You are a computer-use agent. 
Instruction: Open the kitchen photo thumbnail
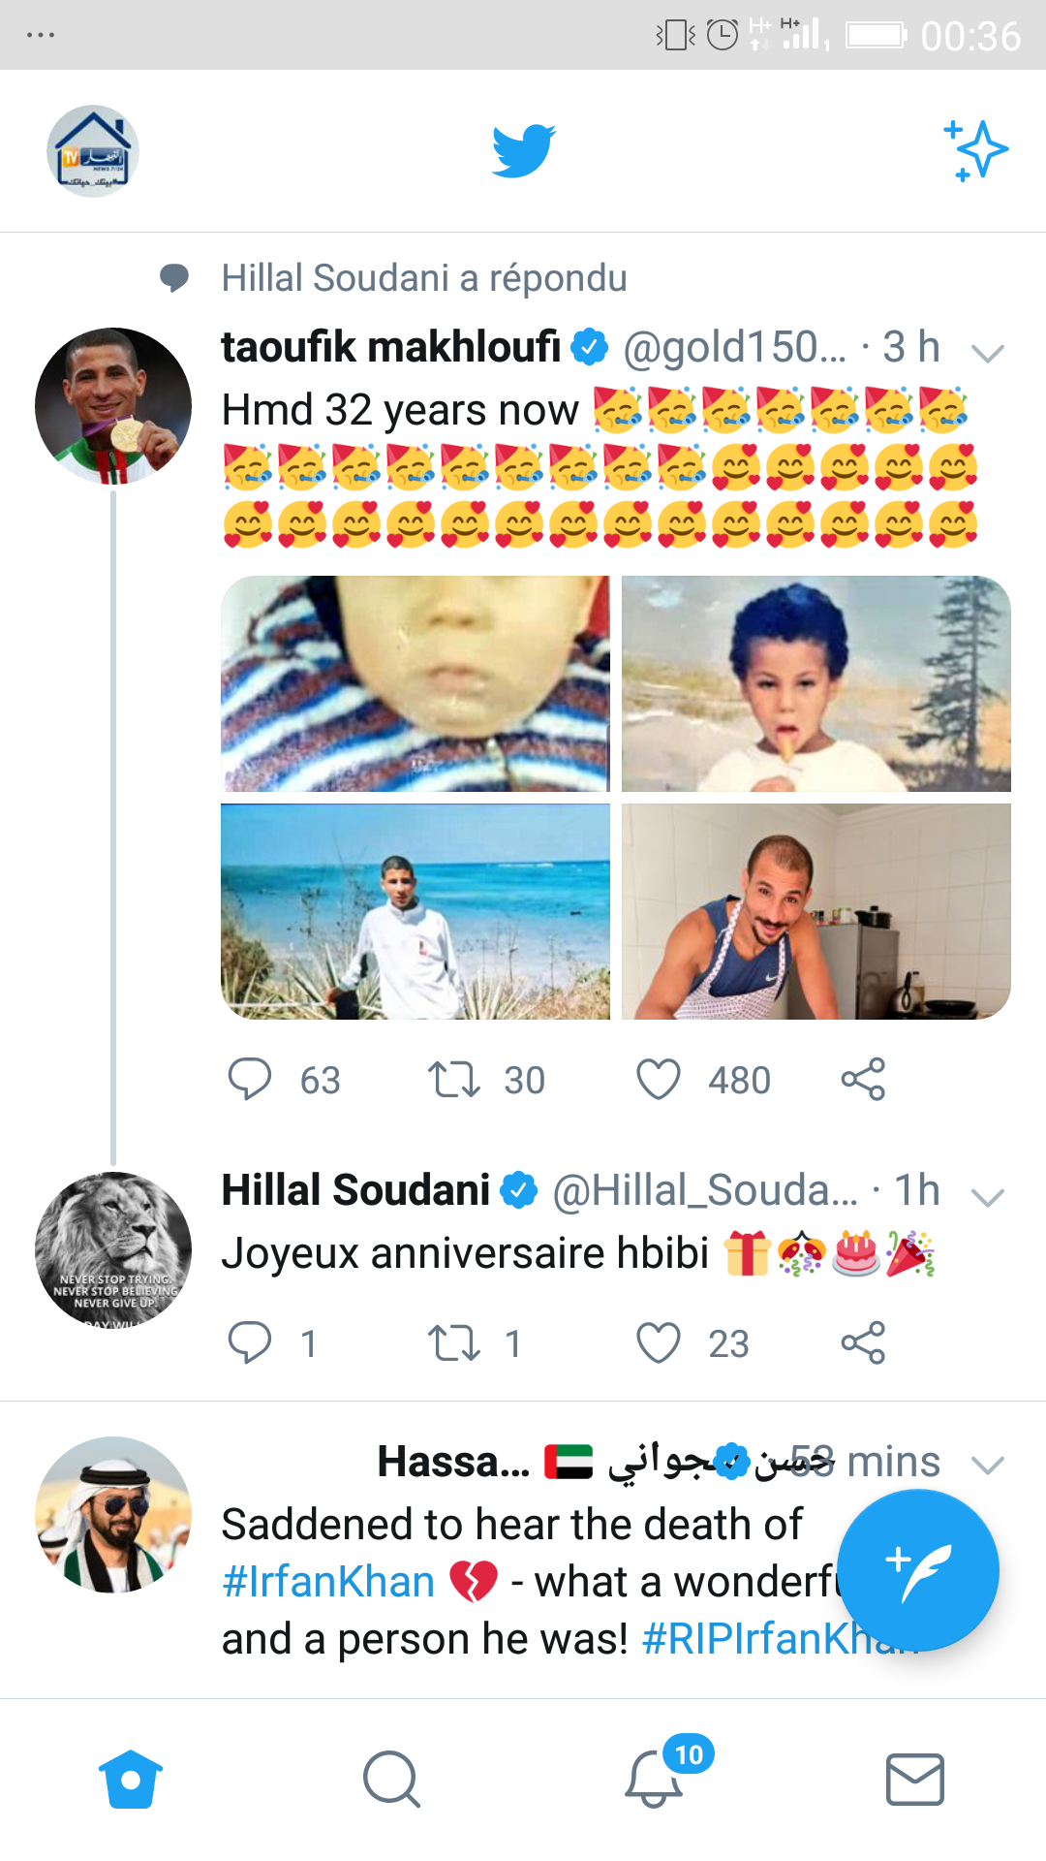click(815, 911)
